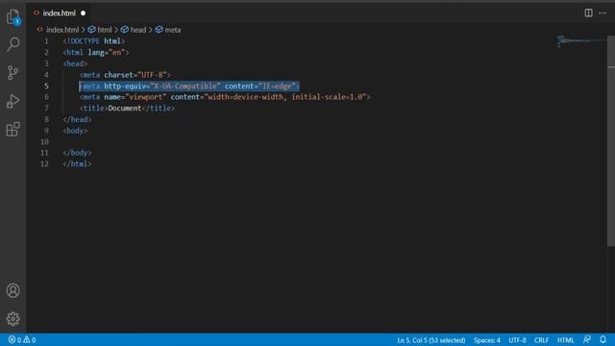The image size is (615, 346).
Task: Click the closing head tag line
Action: pyautogui.click(x=77, y=119)
